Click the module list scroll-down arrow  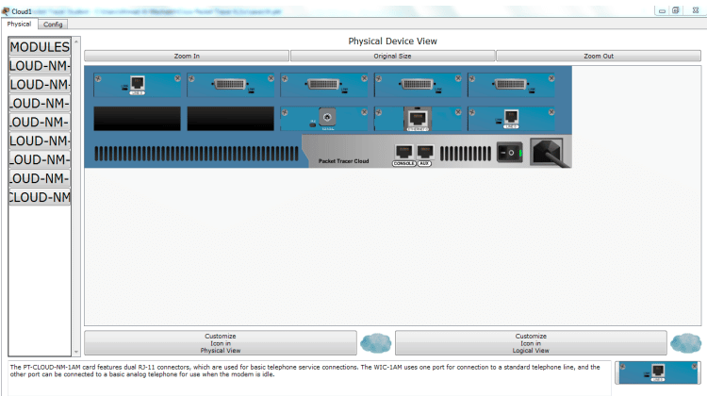pyautogui.click(x=75, y=352)
